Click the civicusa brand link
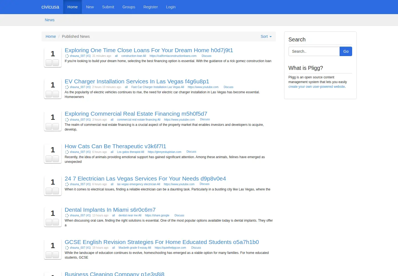 pos(50,7)
